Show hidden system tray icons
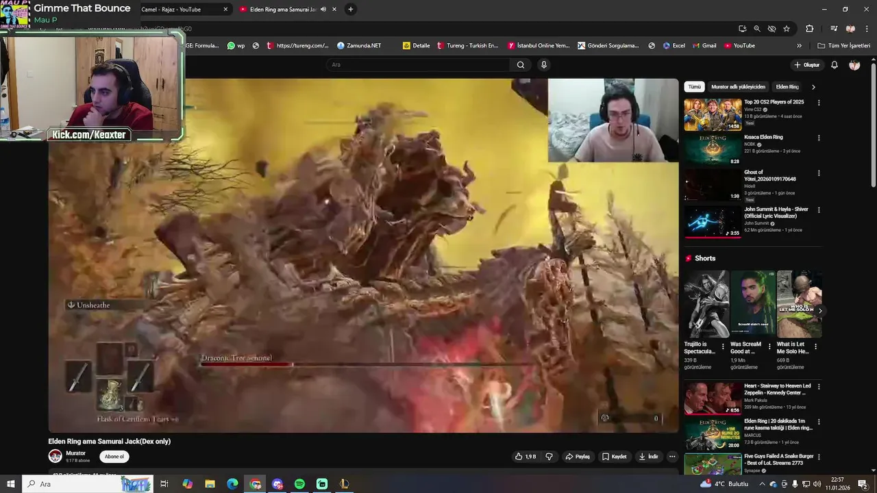Viewport: 877px width, 493px height. 762,484
